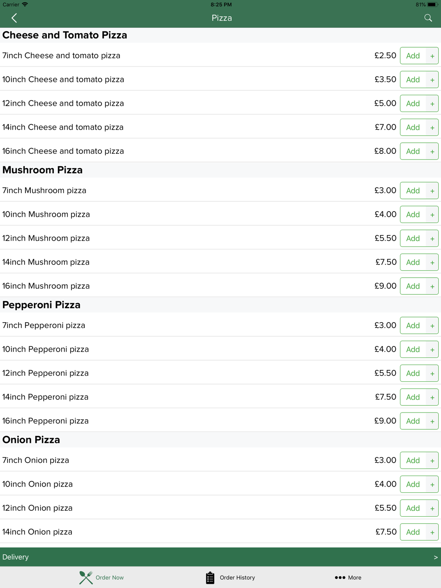
Task: Tap the Order Now fork and knife icon
Action: [x=86, y=577]
